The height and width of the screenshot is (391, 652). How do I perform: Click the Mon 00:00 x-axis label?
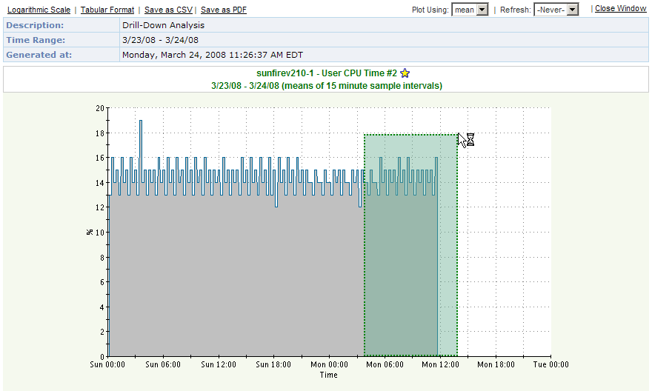329,364
